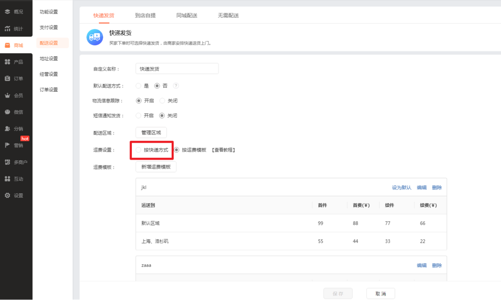Click the 保存 save button

pos(338,294)
